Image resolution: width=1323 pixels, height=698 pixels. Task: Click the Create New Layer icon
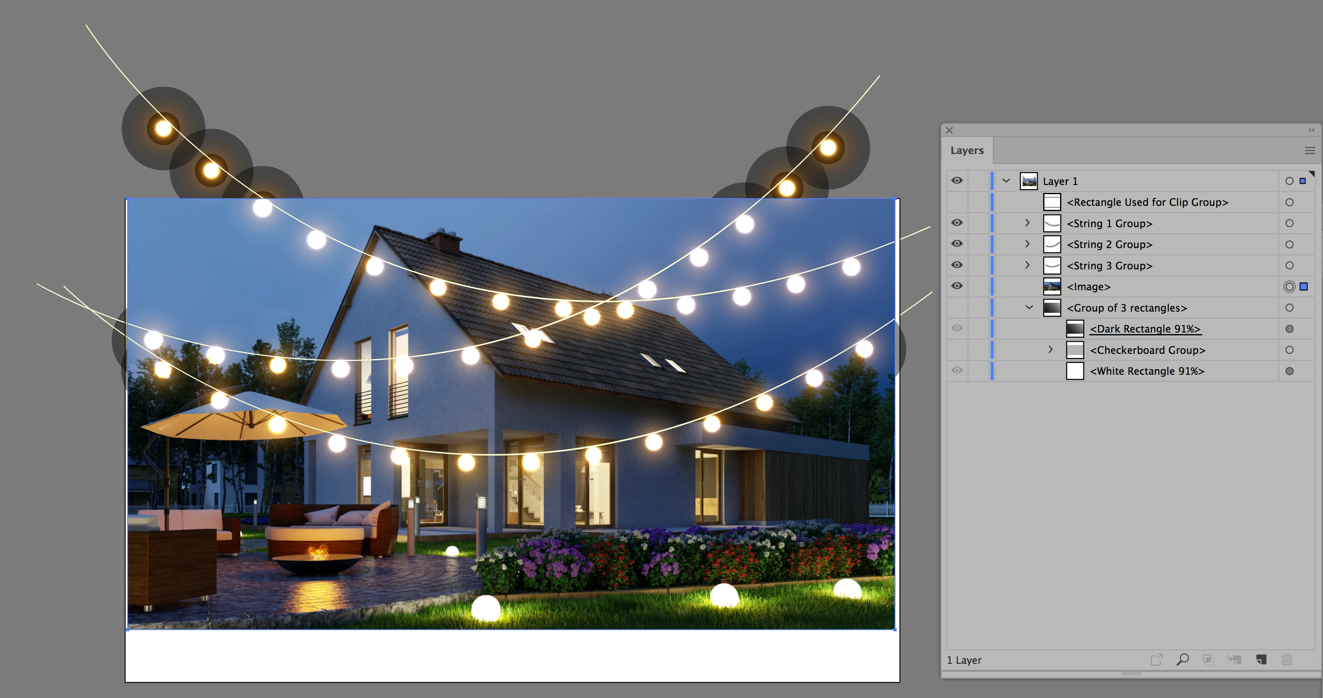pos(1261,659)
